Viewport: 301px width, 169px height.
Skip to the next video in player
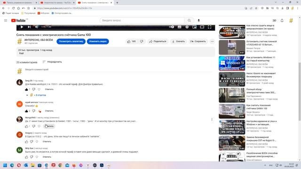(29, 27)
